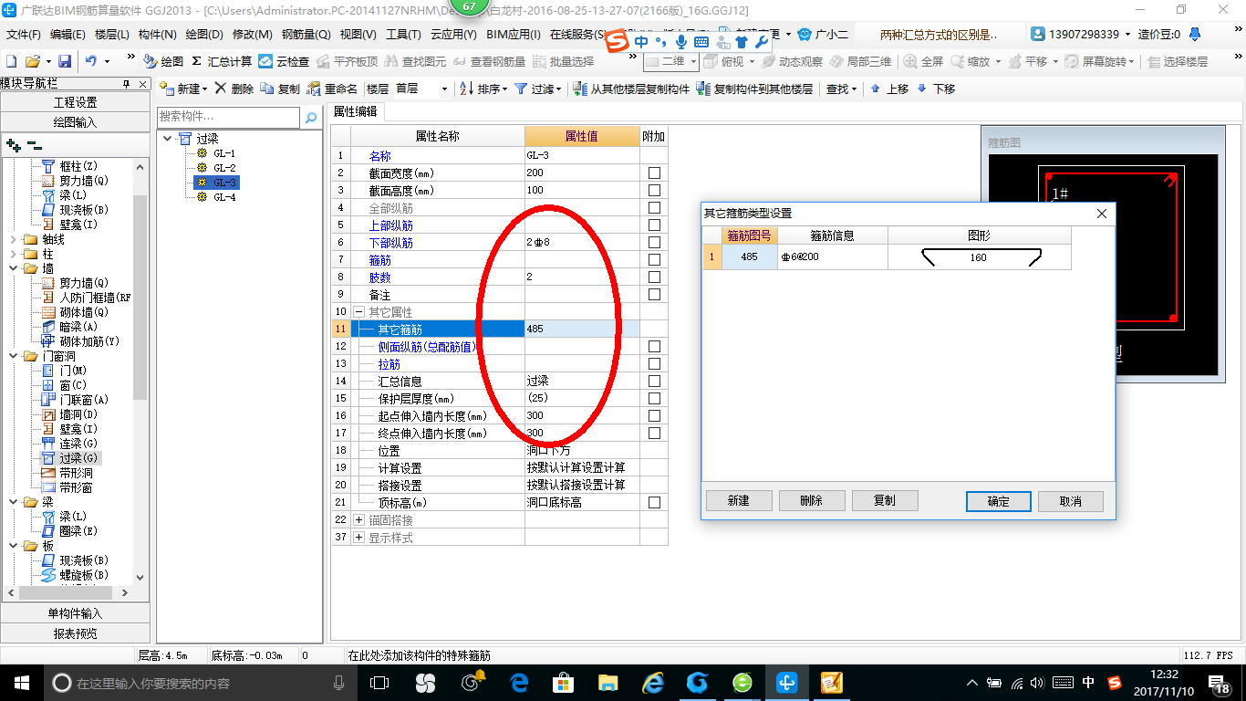Open the BIM应用(I) menu
Screen dimensions: 1246x701
coord(514,34)
